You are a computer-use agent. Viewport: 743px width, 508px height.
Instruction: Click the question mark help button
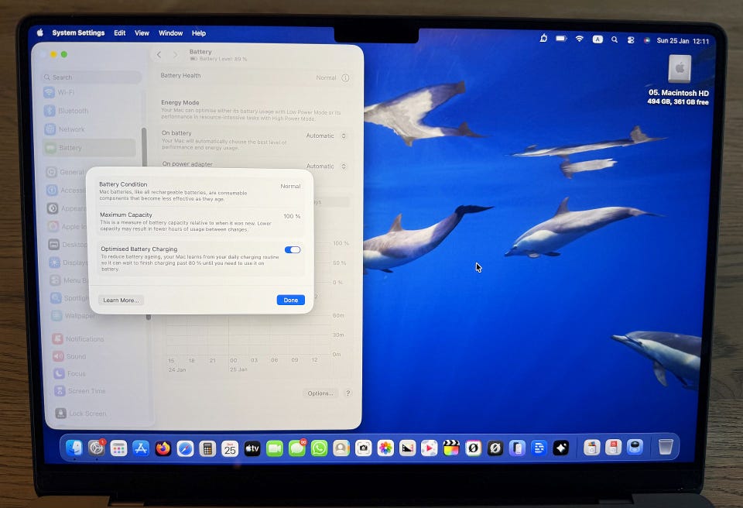[348, 393]
